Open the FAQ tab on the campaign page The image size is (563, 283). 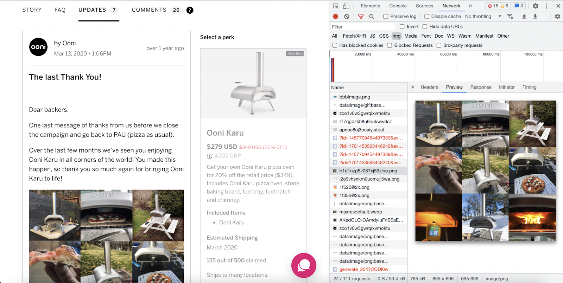click(60, 10)
